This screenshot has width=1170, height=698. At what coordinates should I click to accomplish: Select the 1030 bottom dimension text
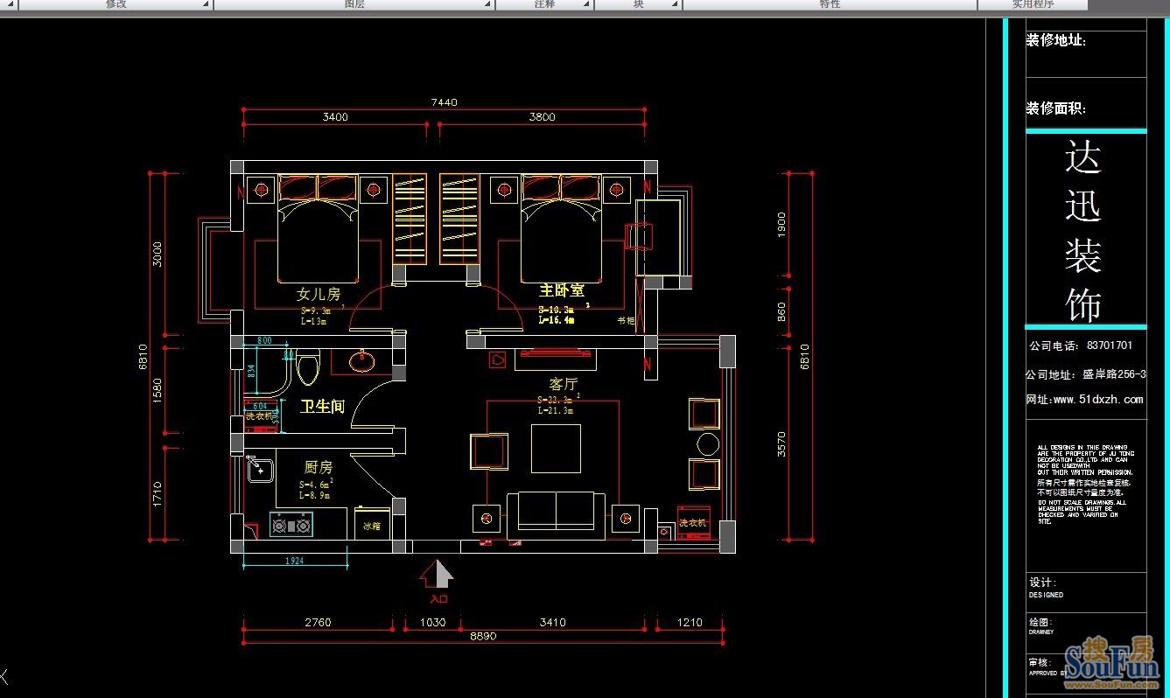pos(433,623)
